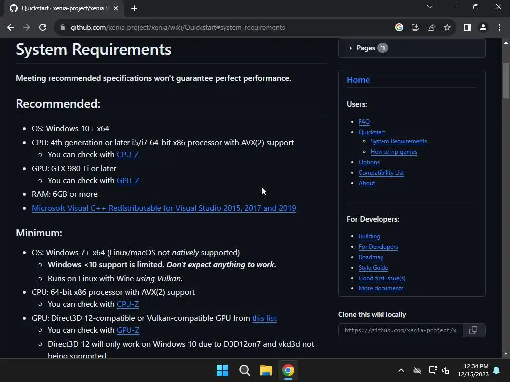Open the Home wiki link
510x382 pixels.
click(x=358, y=80)
